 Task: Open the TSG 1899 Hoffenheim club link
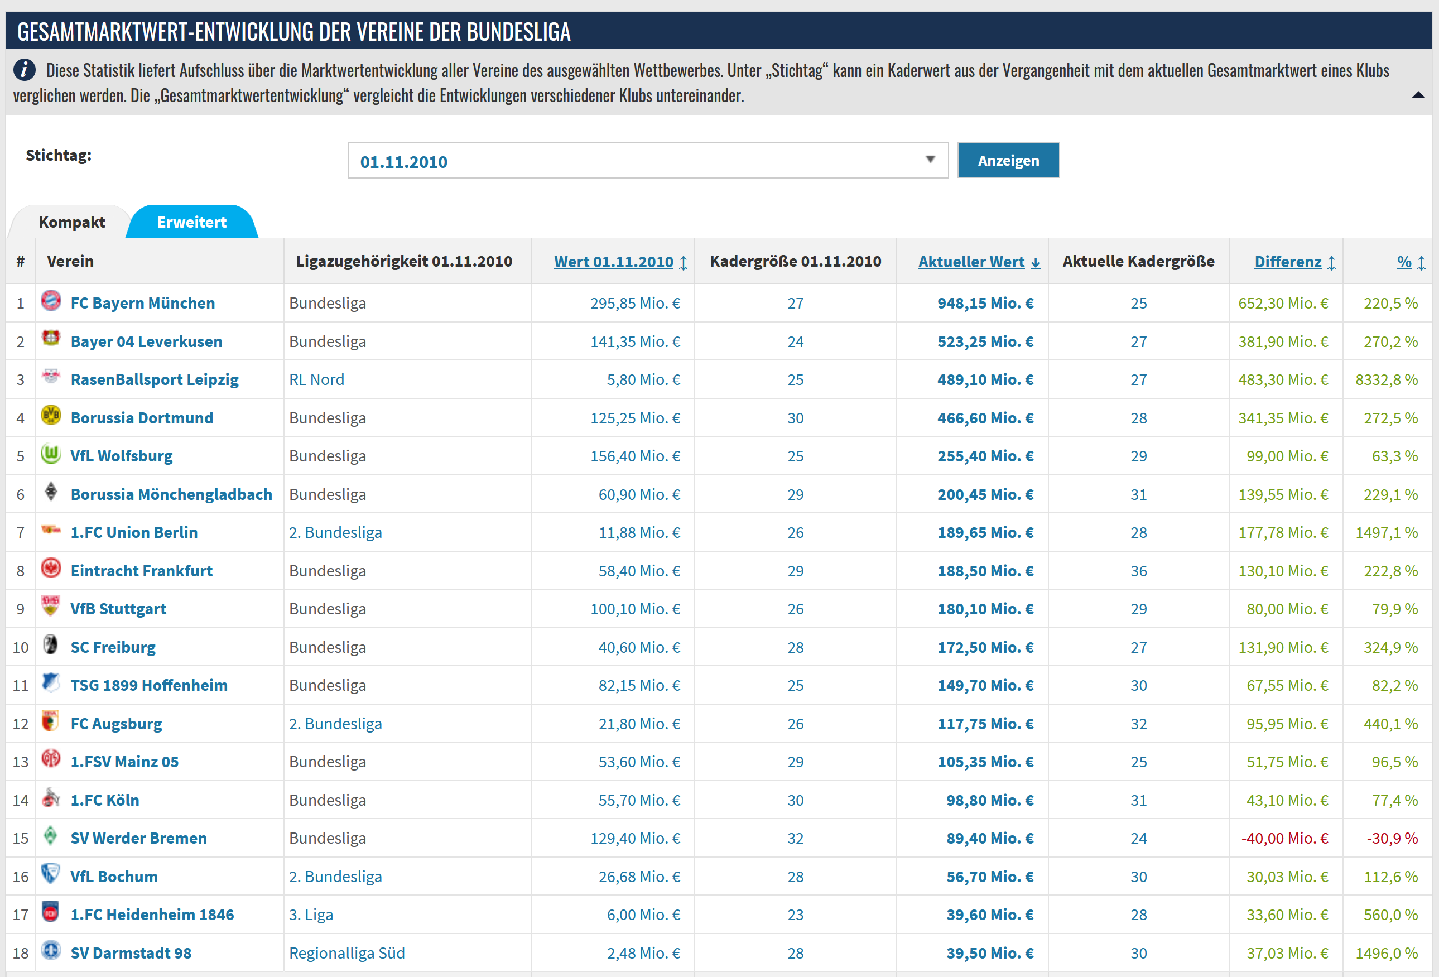point(149,685)
